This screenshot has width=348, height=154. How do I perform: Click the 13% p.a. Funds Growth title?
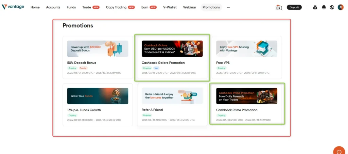tap(84, 110)
